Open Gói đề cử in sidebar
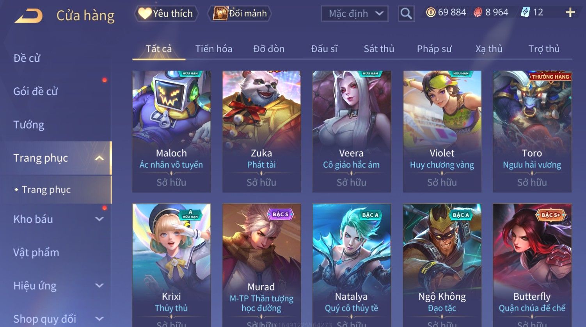The image size is (586, 327). pos(36,91)
